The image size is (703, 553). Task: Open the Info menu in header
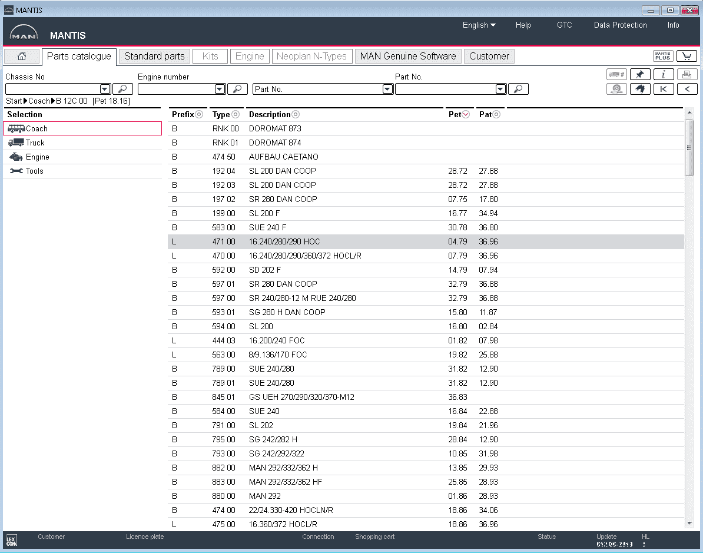[x=673, y=25]
